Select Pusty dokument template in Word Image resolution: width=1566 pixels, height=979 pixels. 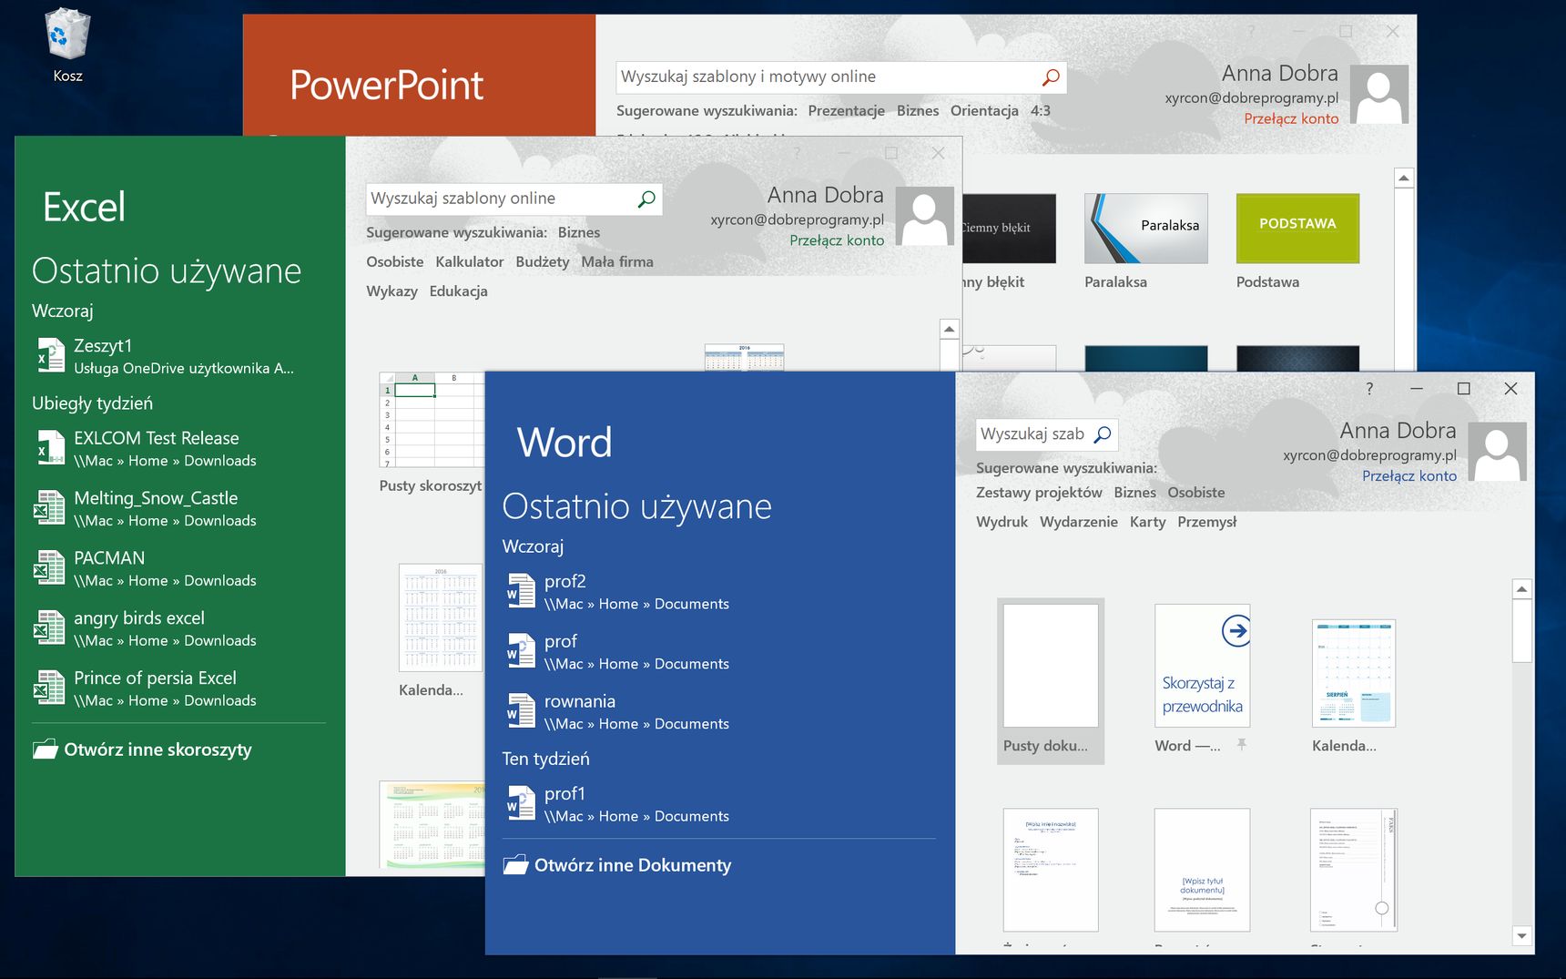(1051, 679)
